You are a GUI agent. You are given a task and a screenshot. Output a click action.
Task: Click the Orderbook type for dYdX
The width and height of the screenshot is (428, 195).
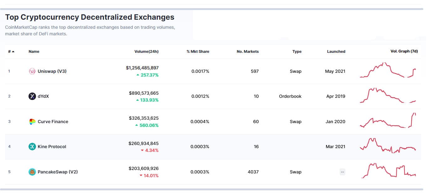[290, 96]
